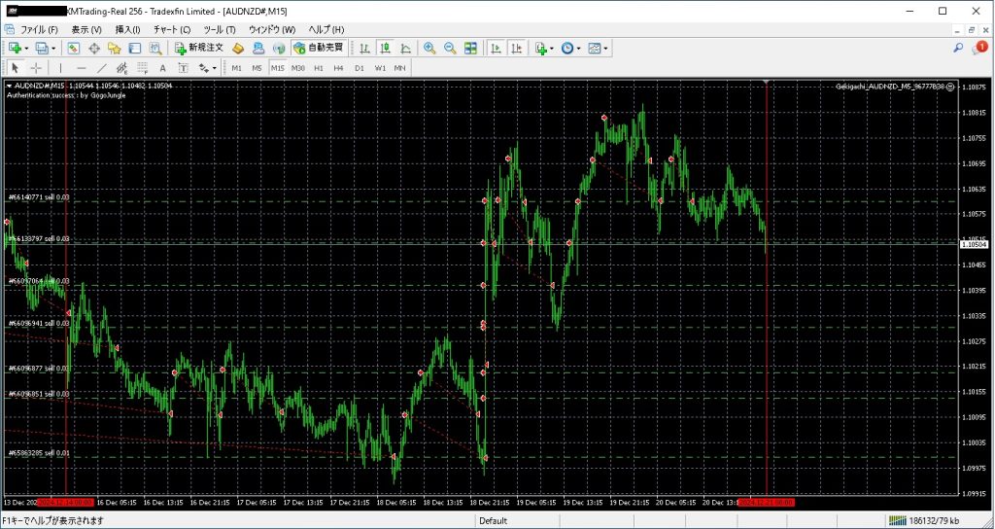Toggle the 自動売買 auto trading button
The image size is (995, 529).
(x=318, y=48)
